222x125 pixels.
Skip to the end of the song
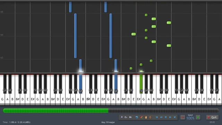[x=175, y=117]
